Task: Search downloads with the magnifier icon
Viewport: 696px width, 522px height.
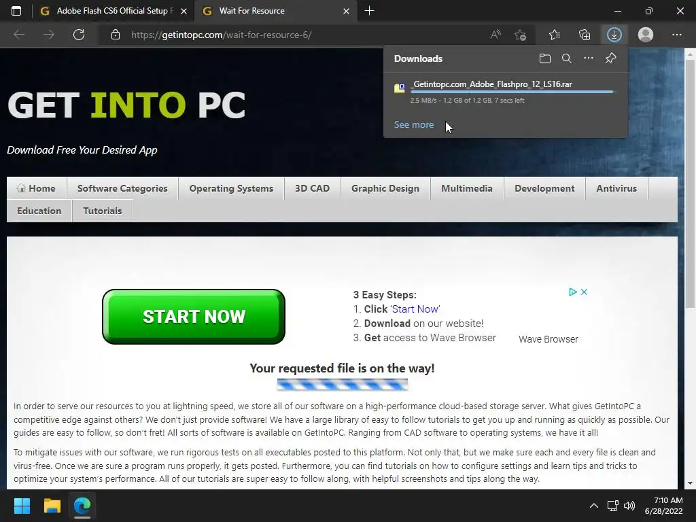Action: [x=567, y=58]
